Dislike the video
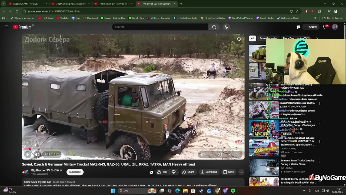Image resolution: width=346 pixels, height=195 pixels. (x=174, y=172)
